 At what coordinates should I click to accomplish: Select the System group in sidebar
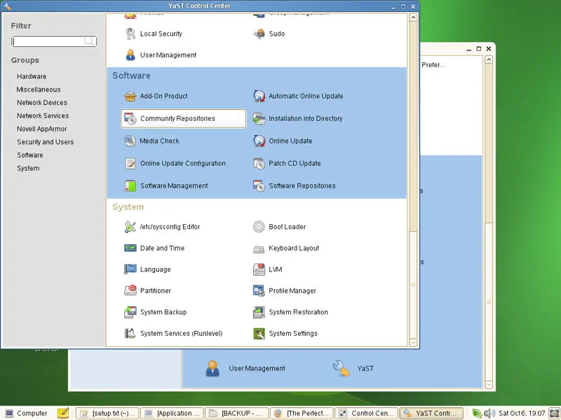pyautogui.click(x=28, y=169)
